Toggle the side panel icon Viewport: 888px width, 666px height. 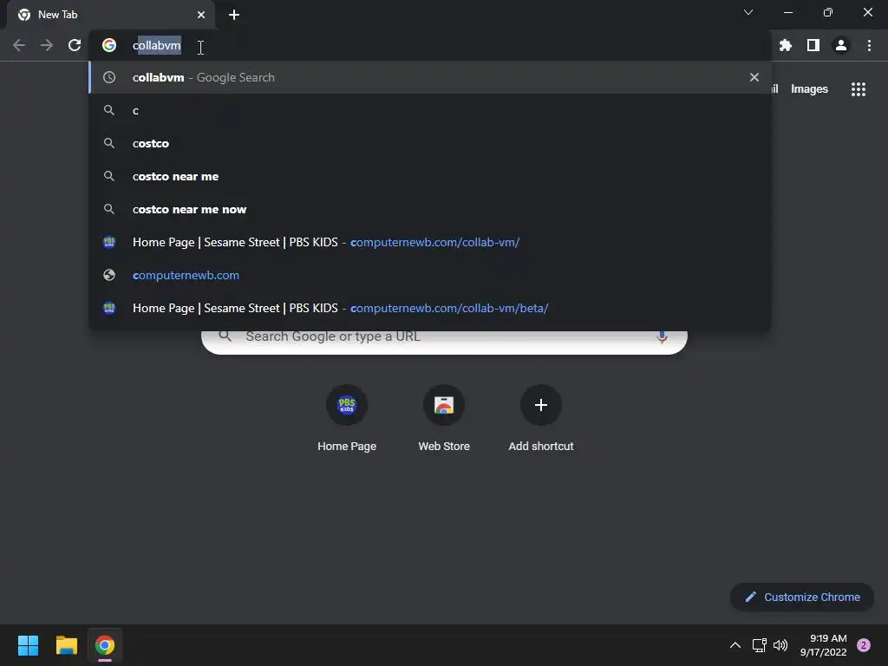click(x=813, y=45)
